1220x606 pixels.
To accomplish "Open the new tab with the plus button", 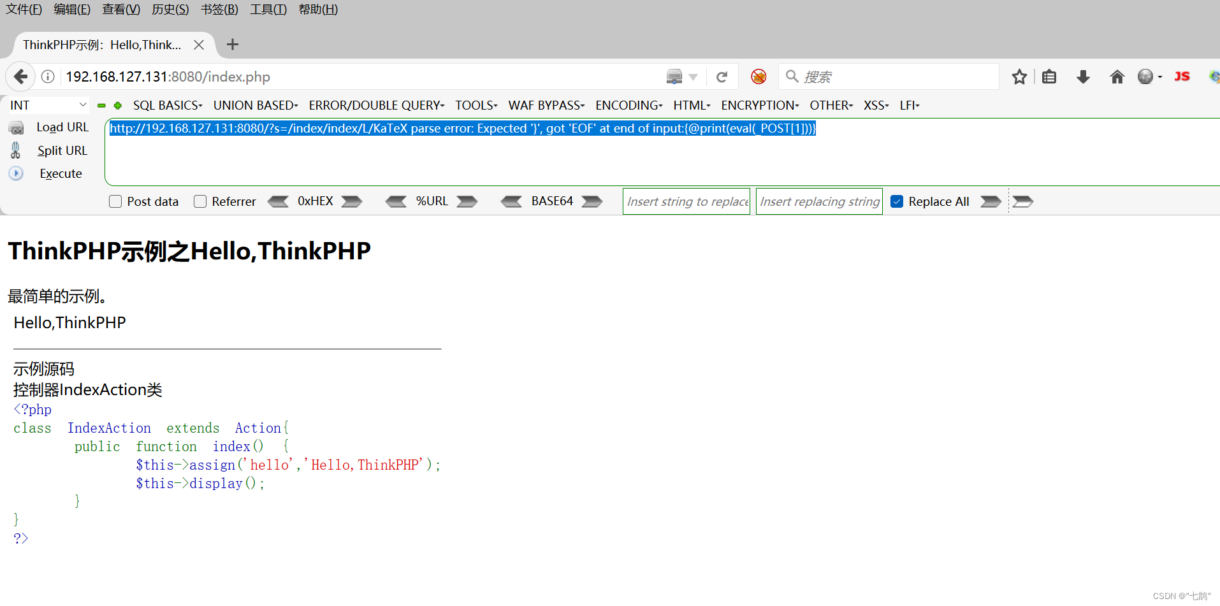I will [x=233, y=45].
